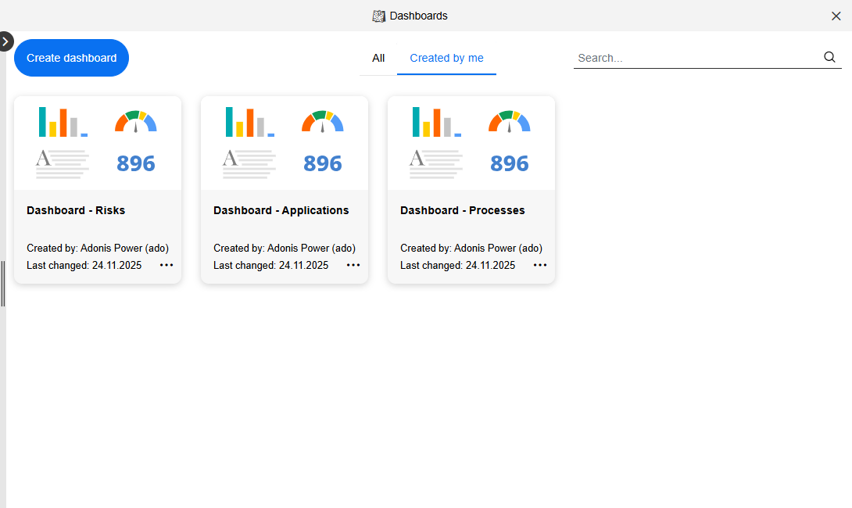Click the gauge icon on Dashboard - Risks thumbnail
Image resolution: width=852 pixels, height=508 pixels.
[135, 122]
